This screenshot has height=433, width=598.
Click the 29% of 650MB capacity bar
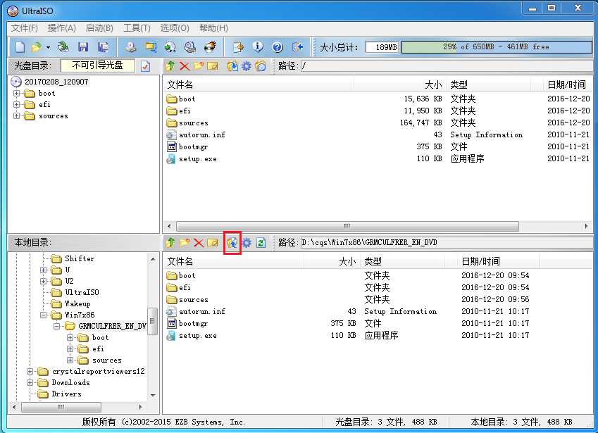click(497, 47)
